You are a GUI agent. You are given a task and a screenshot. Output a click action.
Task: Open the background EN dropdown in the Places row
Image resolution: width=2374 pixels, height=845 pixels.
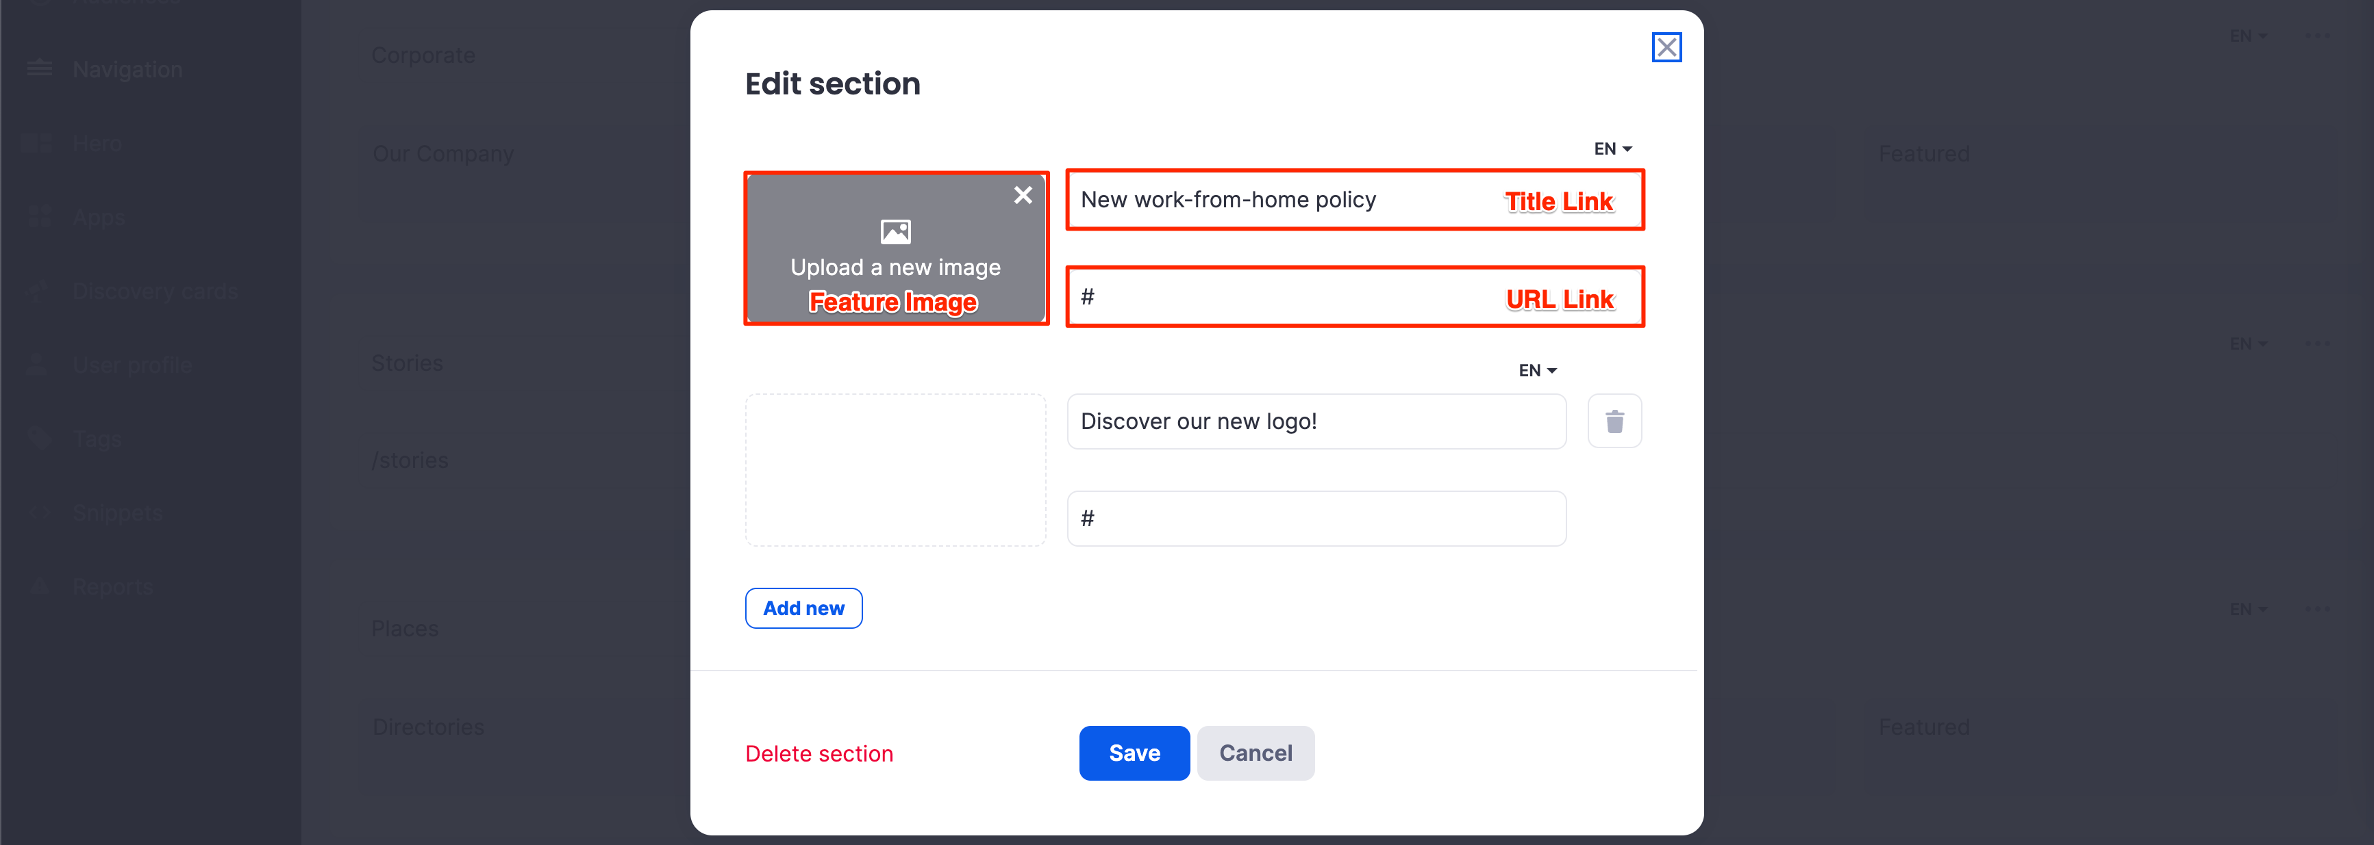(2247, 610)
